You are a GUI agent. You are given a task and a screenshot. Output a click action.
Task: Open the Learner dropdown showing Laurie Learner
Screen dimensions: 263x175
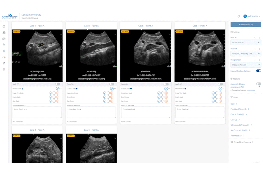245,43
